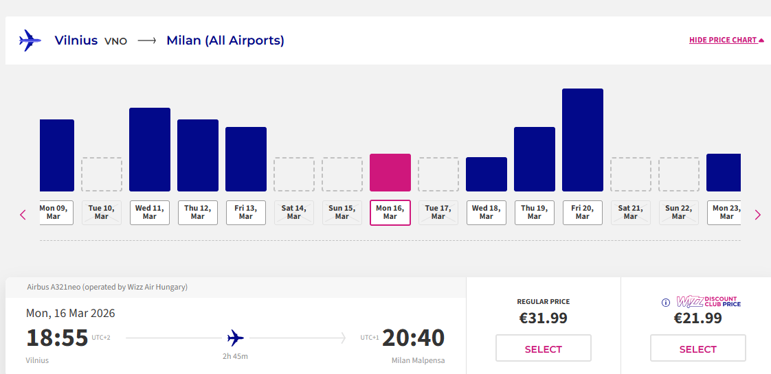Go to next dates with right arrow

tap(758, 215)
